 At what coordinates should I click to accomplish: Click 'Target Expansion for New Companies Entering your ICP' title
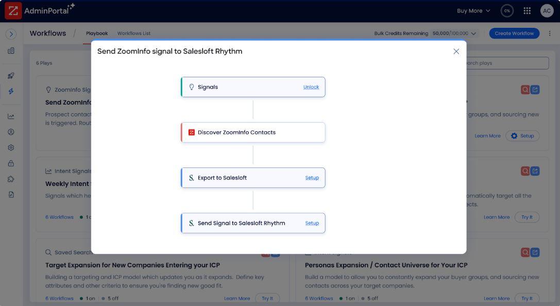pos(132,265)
